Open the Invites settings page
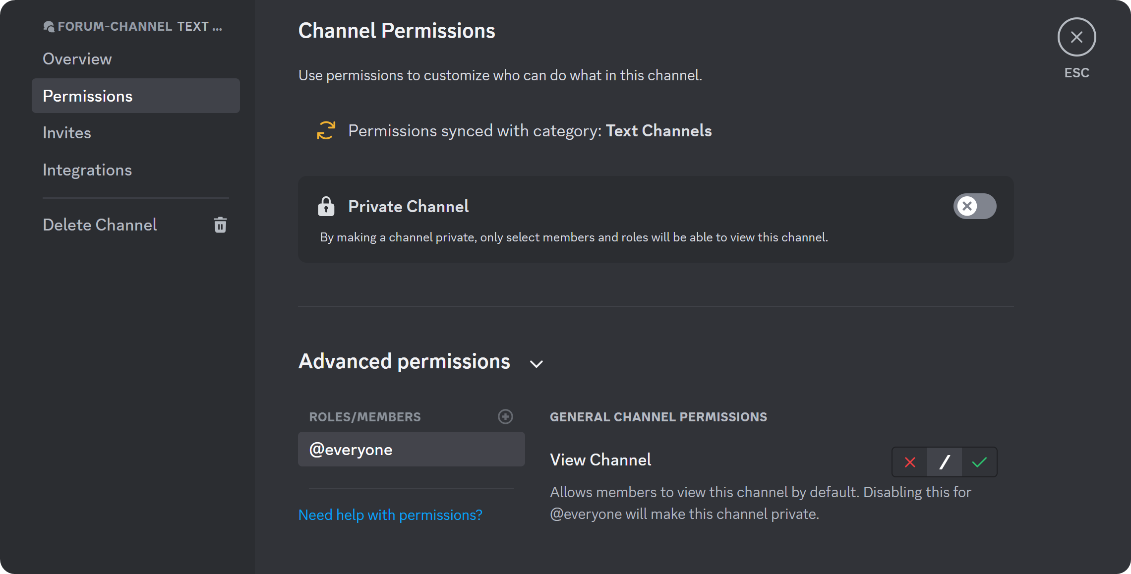 point(66,132)
